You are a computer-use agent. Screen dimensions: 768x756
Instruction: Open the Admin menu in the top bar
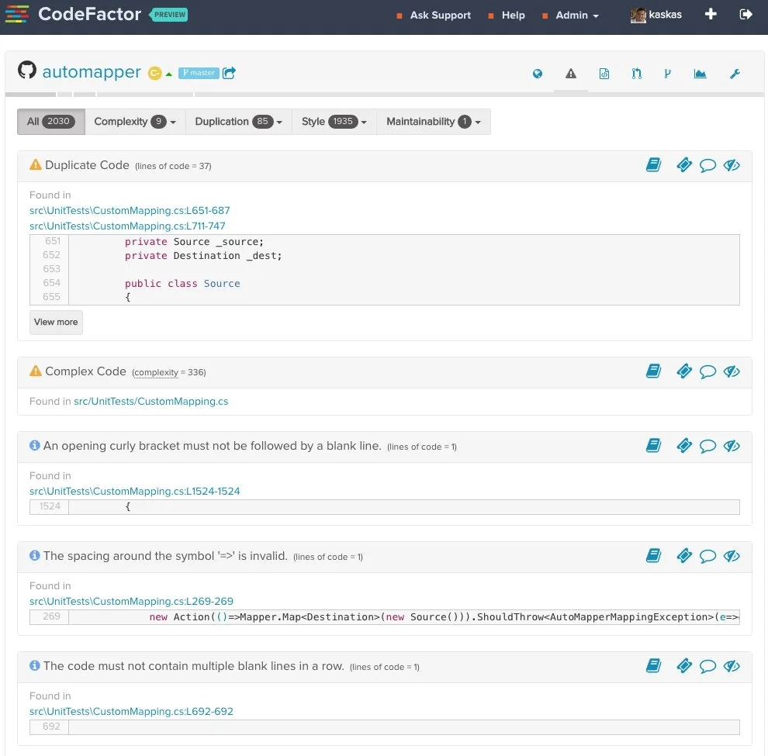[572, 15]
